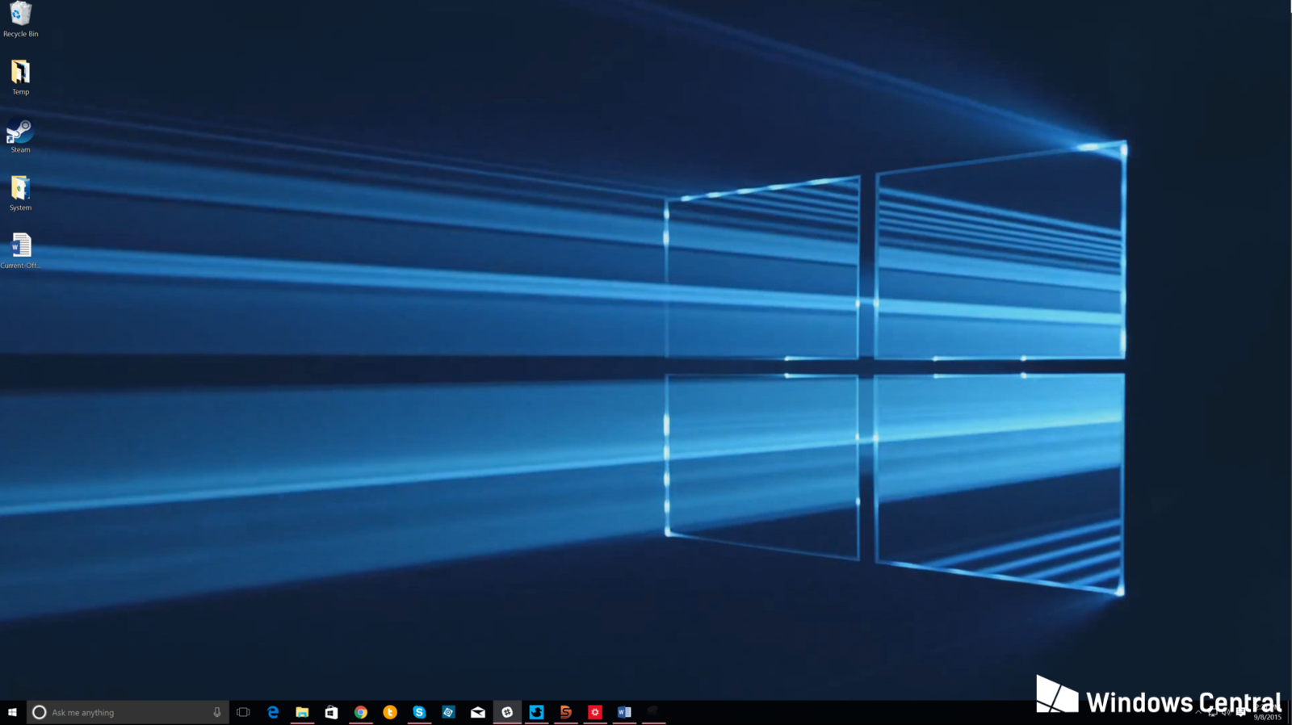Image resolution: width=1292 pixels, height=725 pixels.
Task: Select the System folder on the desktop
Action: click(20, 192)
